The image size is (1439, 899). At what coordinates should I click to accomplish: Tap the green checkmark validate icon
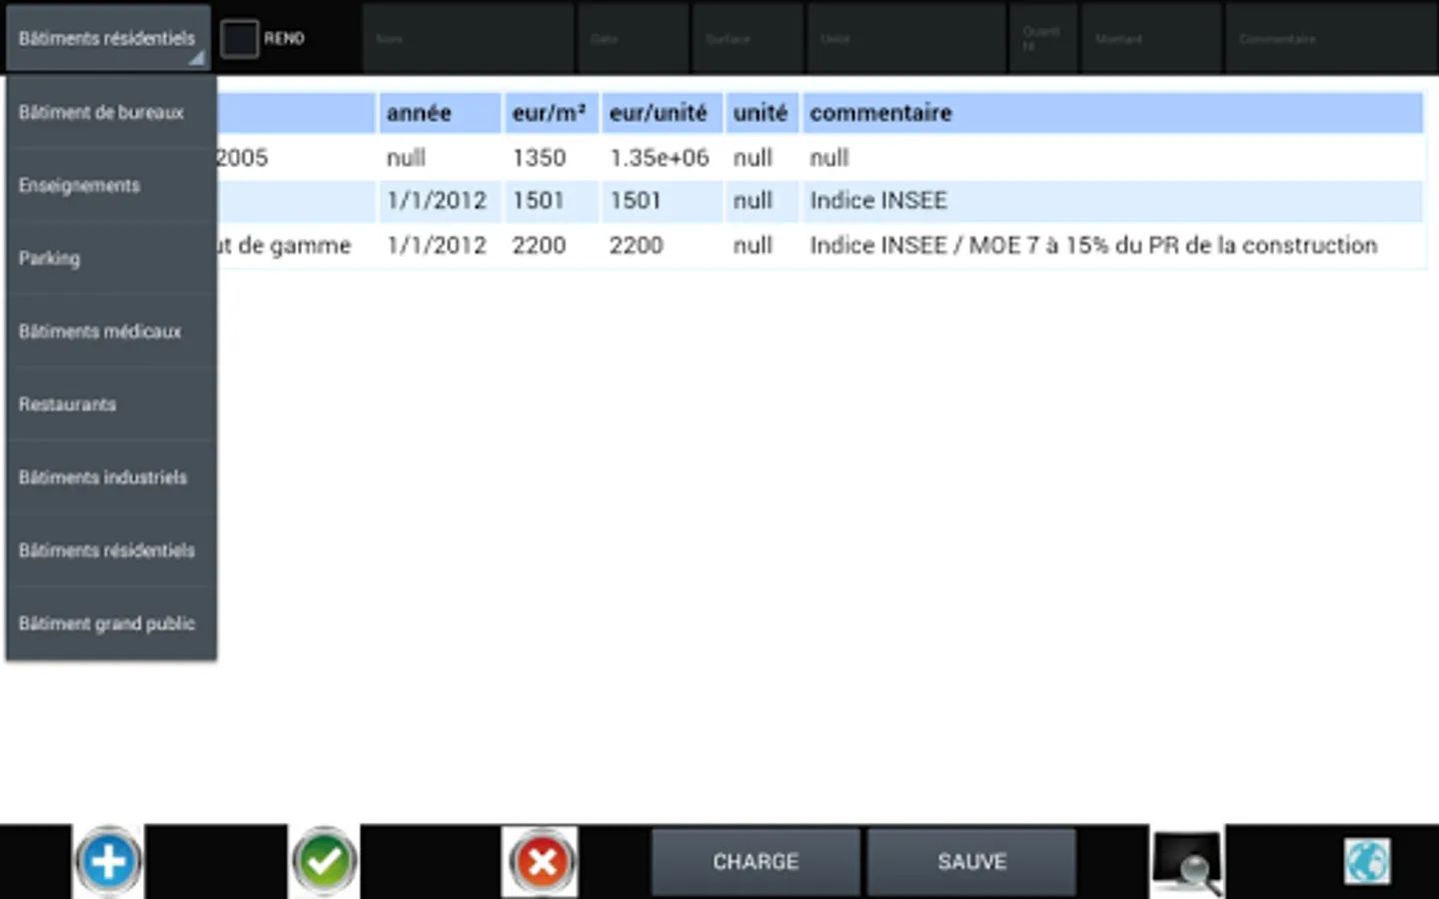324,860
